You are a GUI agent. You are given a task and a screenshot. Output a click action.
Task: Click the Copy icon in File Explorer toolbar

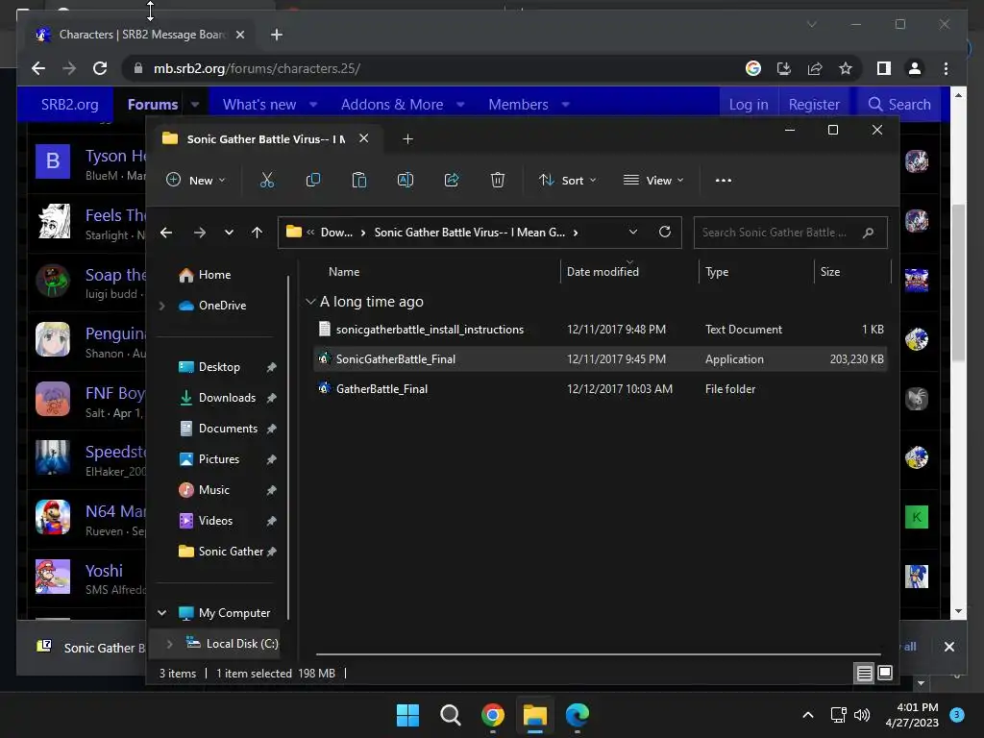(x=312, y=180)
